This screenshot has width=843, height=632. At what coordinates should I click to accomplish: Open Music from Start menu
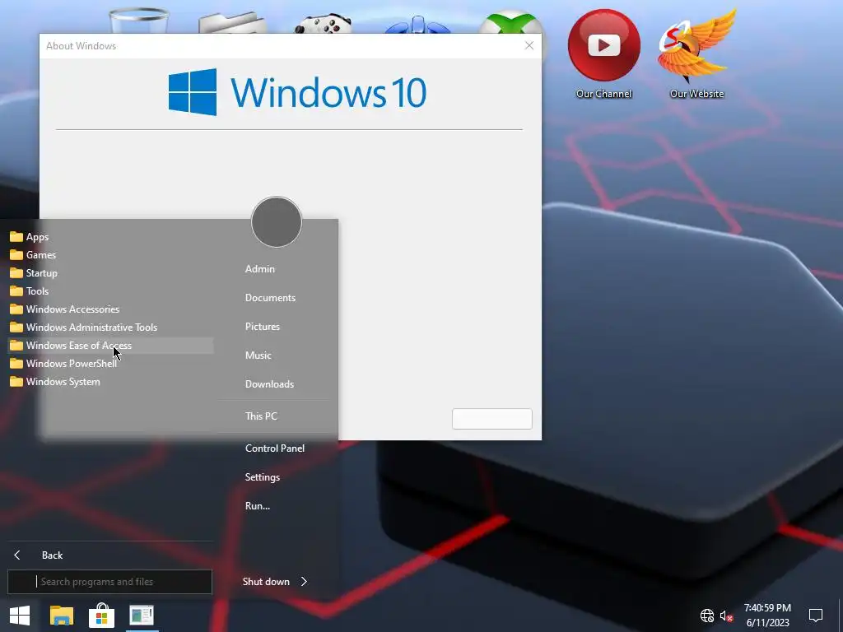[x=258, y=355]
